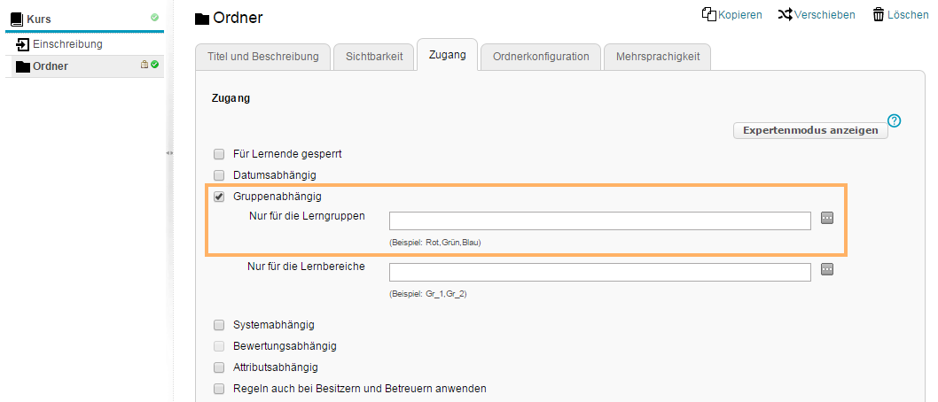Enable the Systemabhängig checkbox
The width and height of the screenshot is (938, 402).
click(x=219, y=325)
